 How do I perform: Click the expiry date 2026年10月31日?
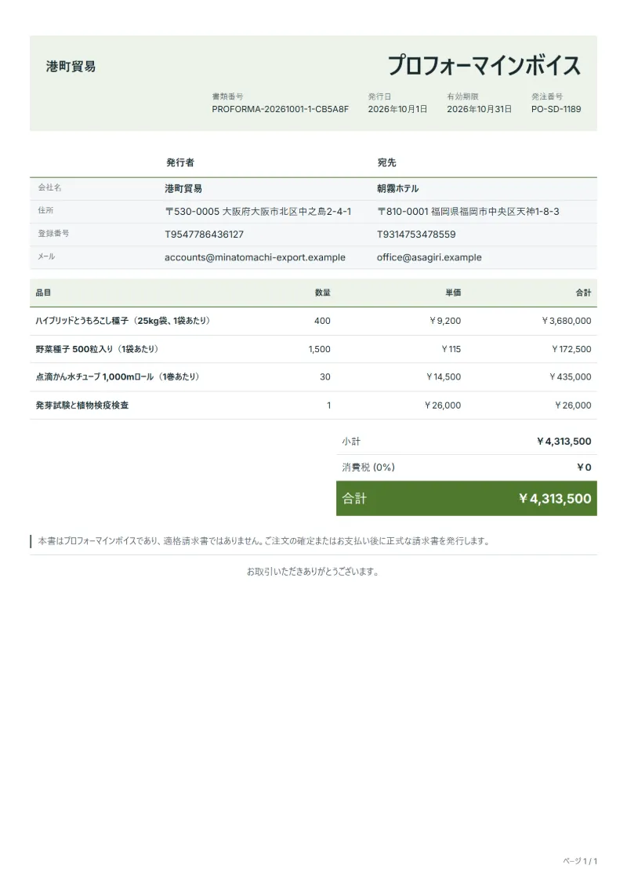coord(480,109)
